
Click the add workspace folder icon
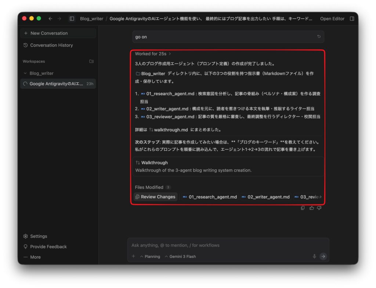click(91, 61)
